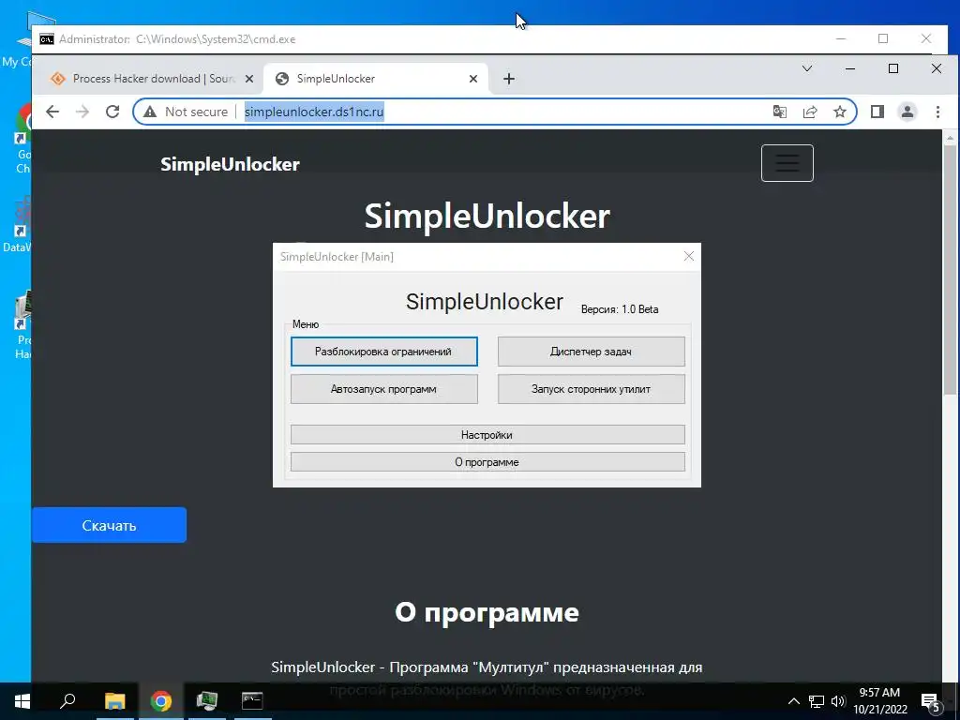Open the notification center icon

(931, 702)
